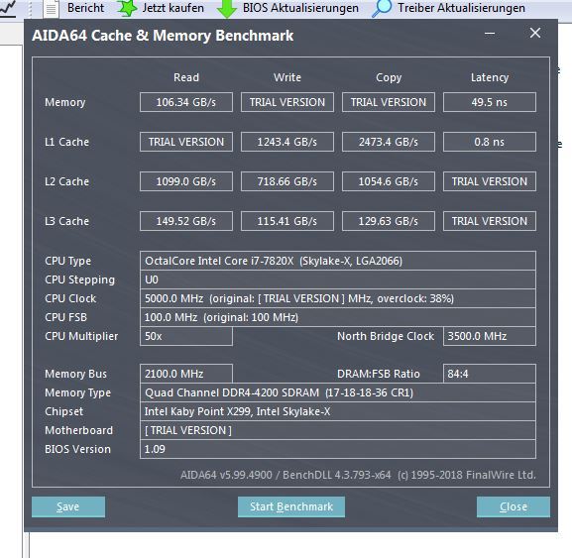Screen dimensions: 572x558
Task: Click the DRAM:FSB Ratio 84:4 field
Action: pyautogui.click(x=489, y=374)
